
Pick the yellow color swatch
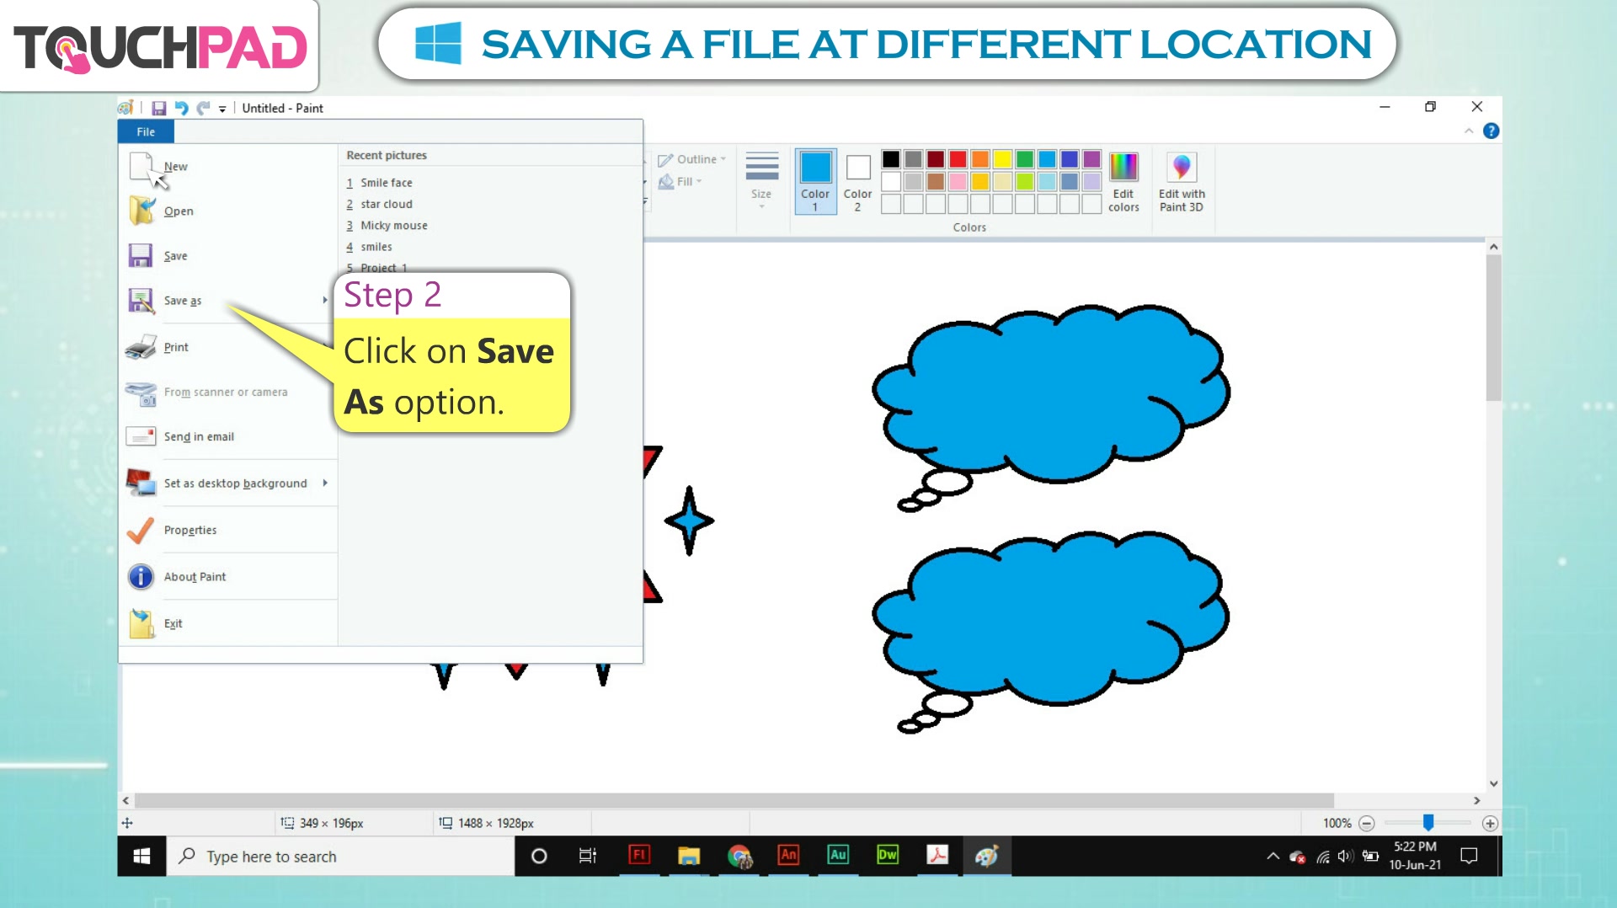1002,159
